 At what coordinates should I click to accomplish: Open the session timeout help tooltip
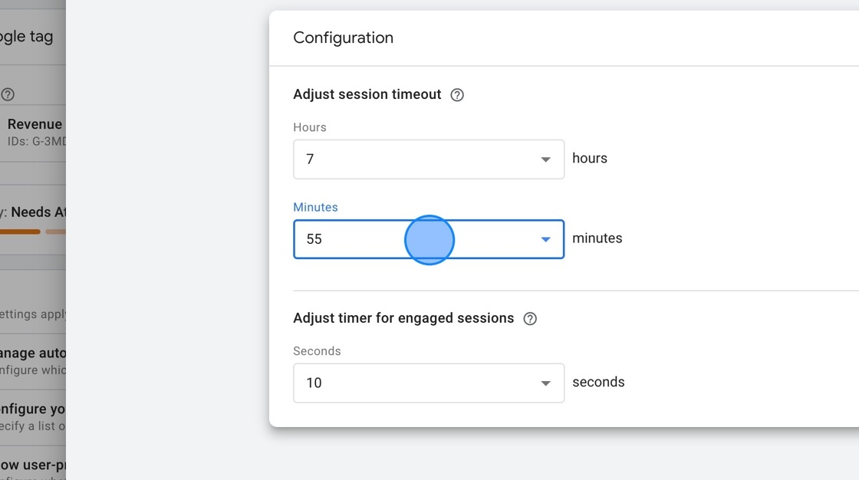(456, 94)
